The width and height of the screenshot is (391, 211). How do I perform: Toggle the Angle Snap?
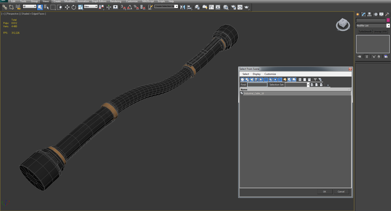pyautogui.click(x=130, y=7)
